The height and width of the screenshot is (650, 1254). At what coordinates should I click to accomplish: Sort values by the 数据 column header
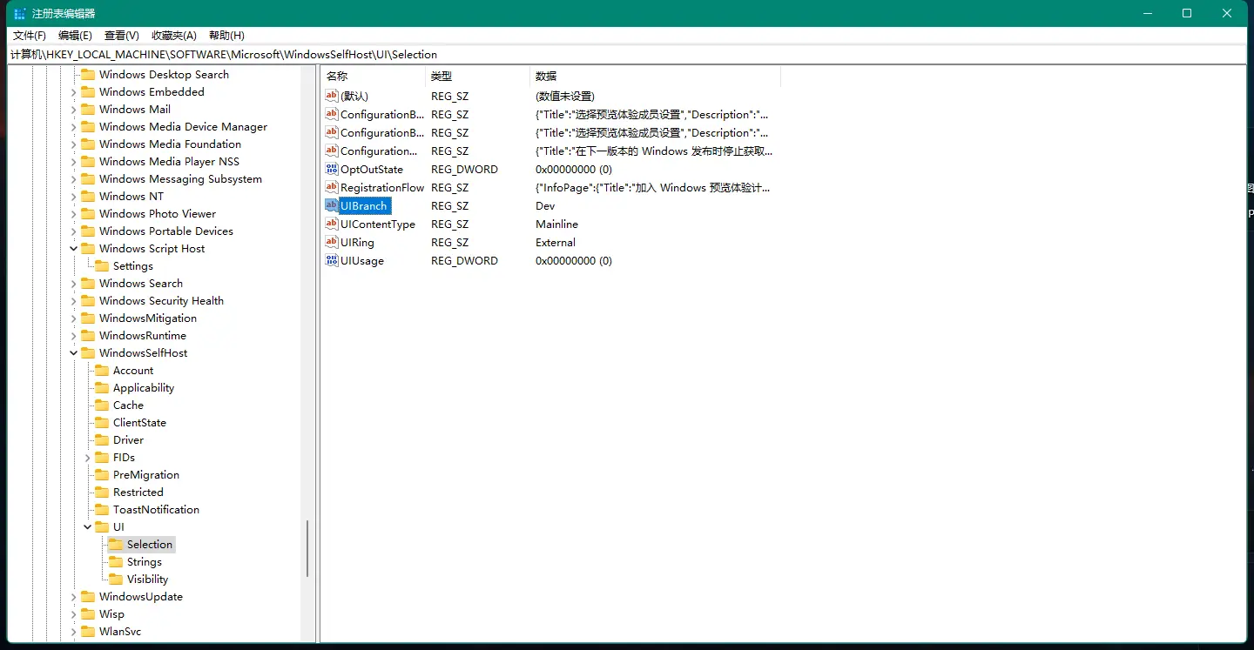coord(655,77)
